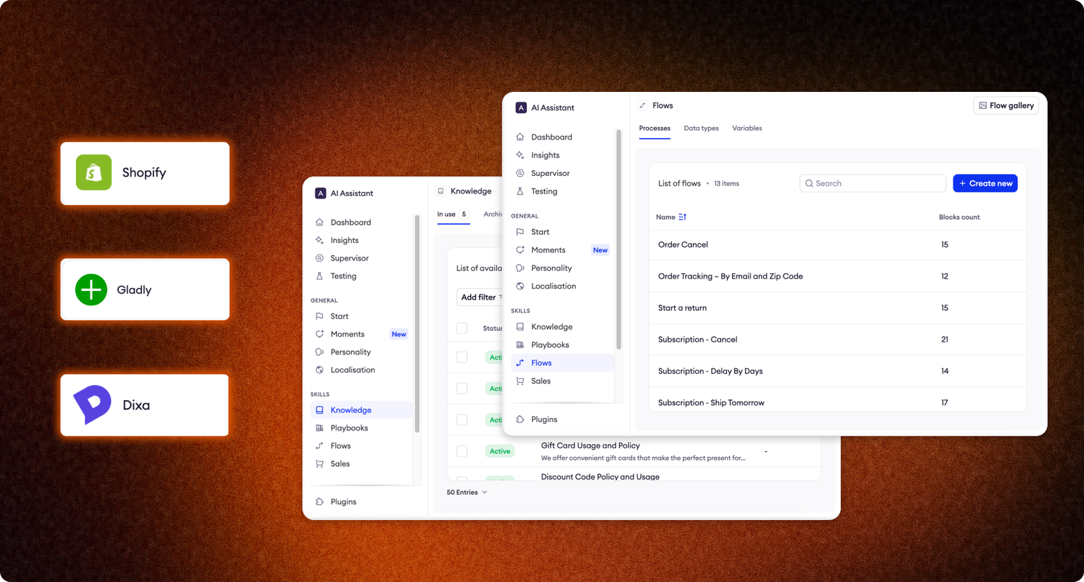Screen dimensions: 1084x582
Task: Click the Insights sparkle icon in the Flows window sidebar
Action: [x=520, y=155]
